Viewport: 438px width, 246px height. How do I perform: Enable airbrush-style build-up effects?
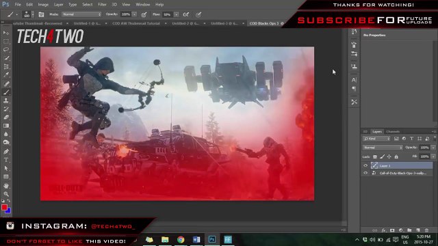185,14
